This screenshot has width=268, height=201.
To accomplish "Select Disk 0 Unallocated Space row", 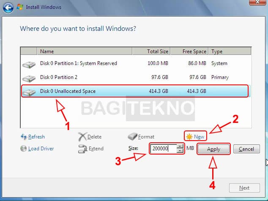I will (x=136, y=91).
